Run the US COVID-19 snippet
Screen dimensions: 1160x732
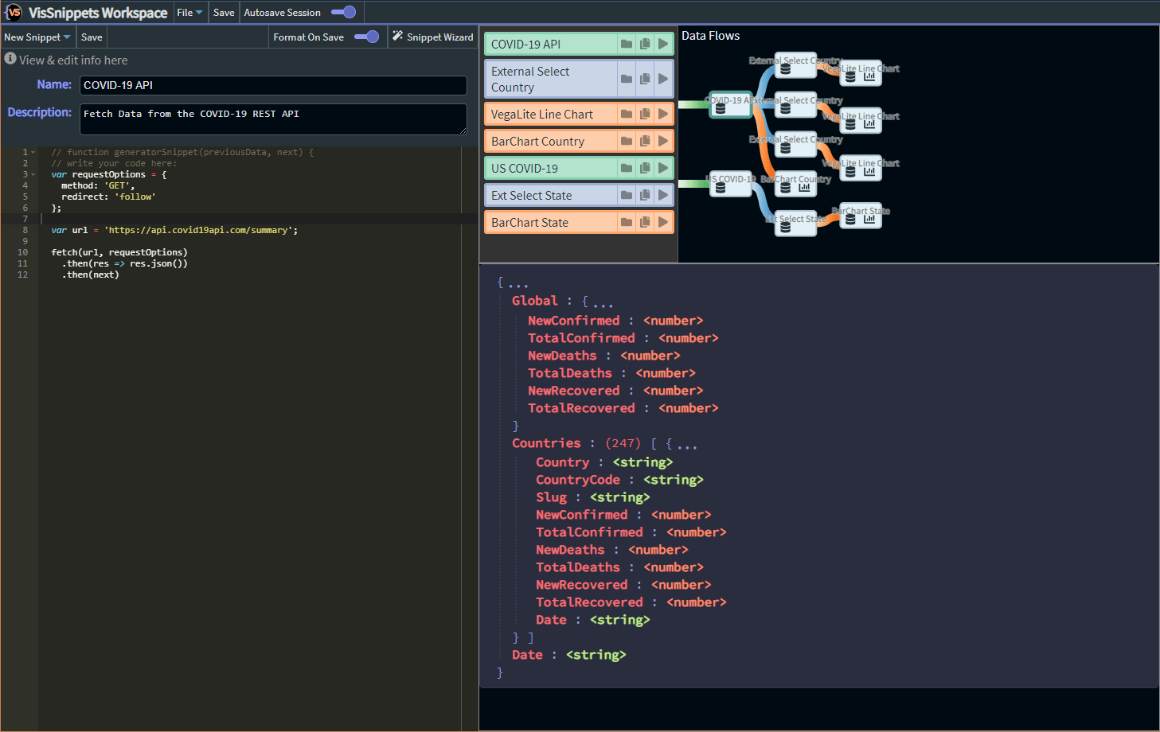click(663, 168)
